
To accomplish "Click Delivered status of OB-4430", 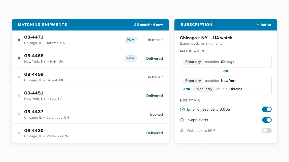I will pos(155,133).
